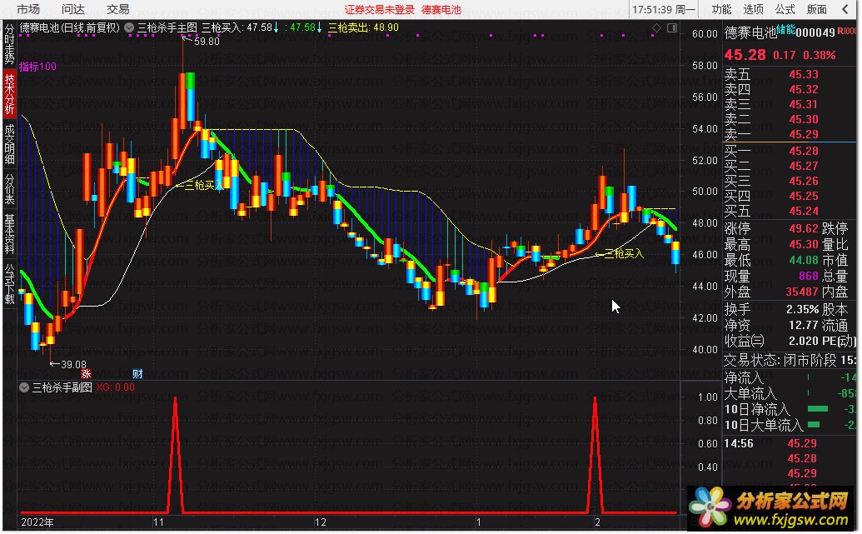
Task: Switch to 成交明细 sidebar tab
Action: pyautogui.click(x=9, y=144)
